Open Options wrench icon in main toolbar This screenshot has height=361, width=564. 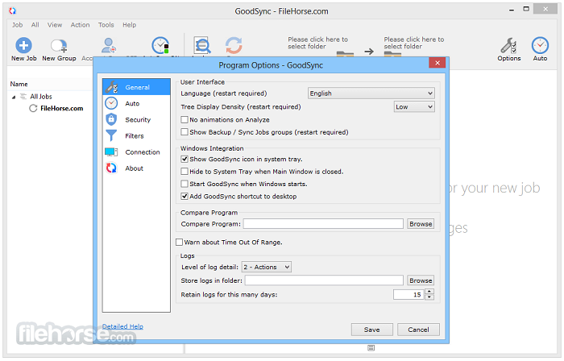coord(508,46)
